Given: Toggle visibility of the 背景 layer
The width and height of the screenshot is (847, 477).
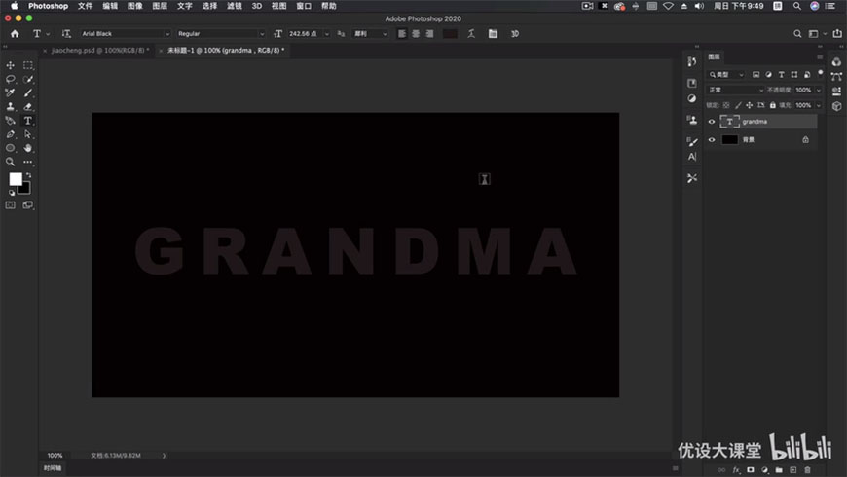Looking at the screenshot, I should [x=712, y=139].
